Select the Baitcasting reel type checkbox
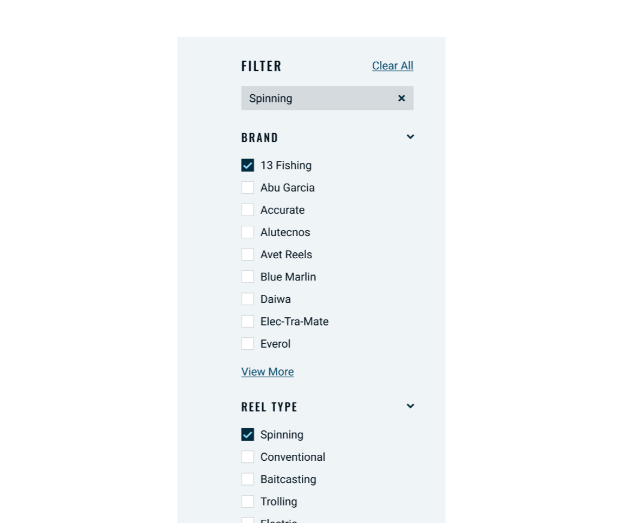The height and width of the screenshot is (523, 623). (248, 479)
